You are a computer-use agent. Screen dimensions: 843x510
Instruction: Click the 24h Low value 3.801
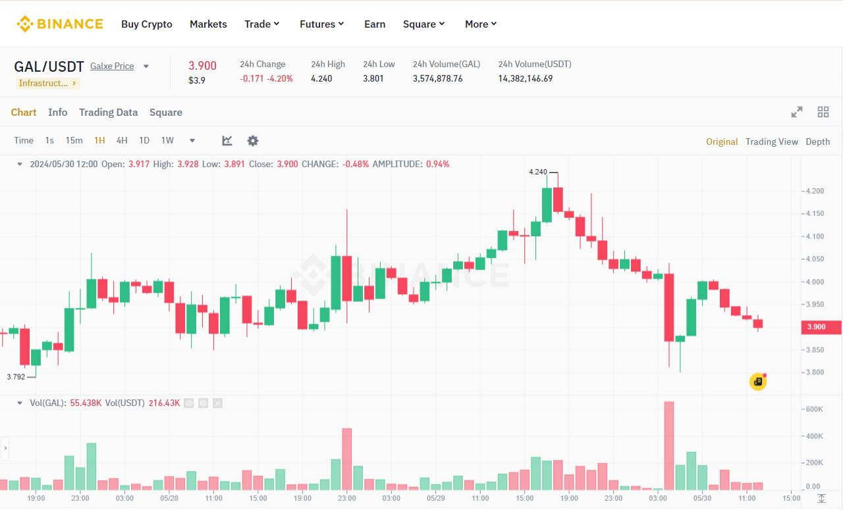pos(373,78)
